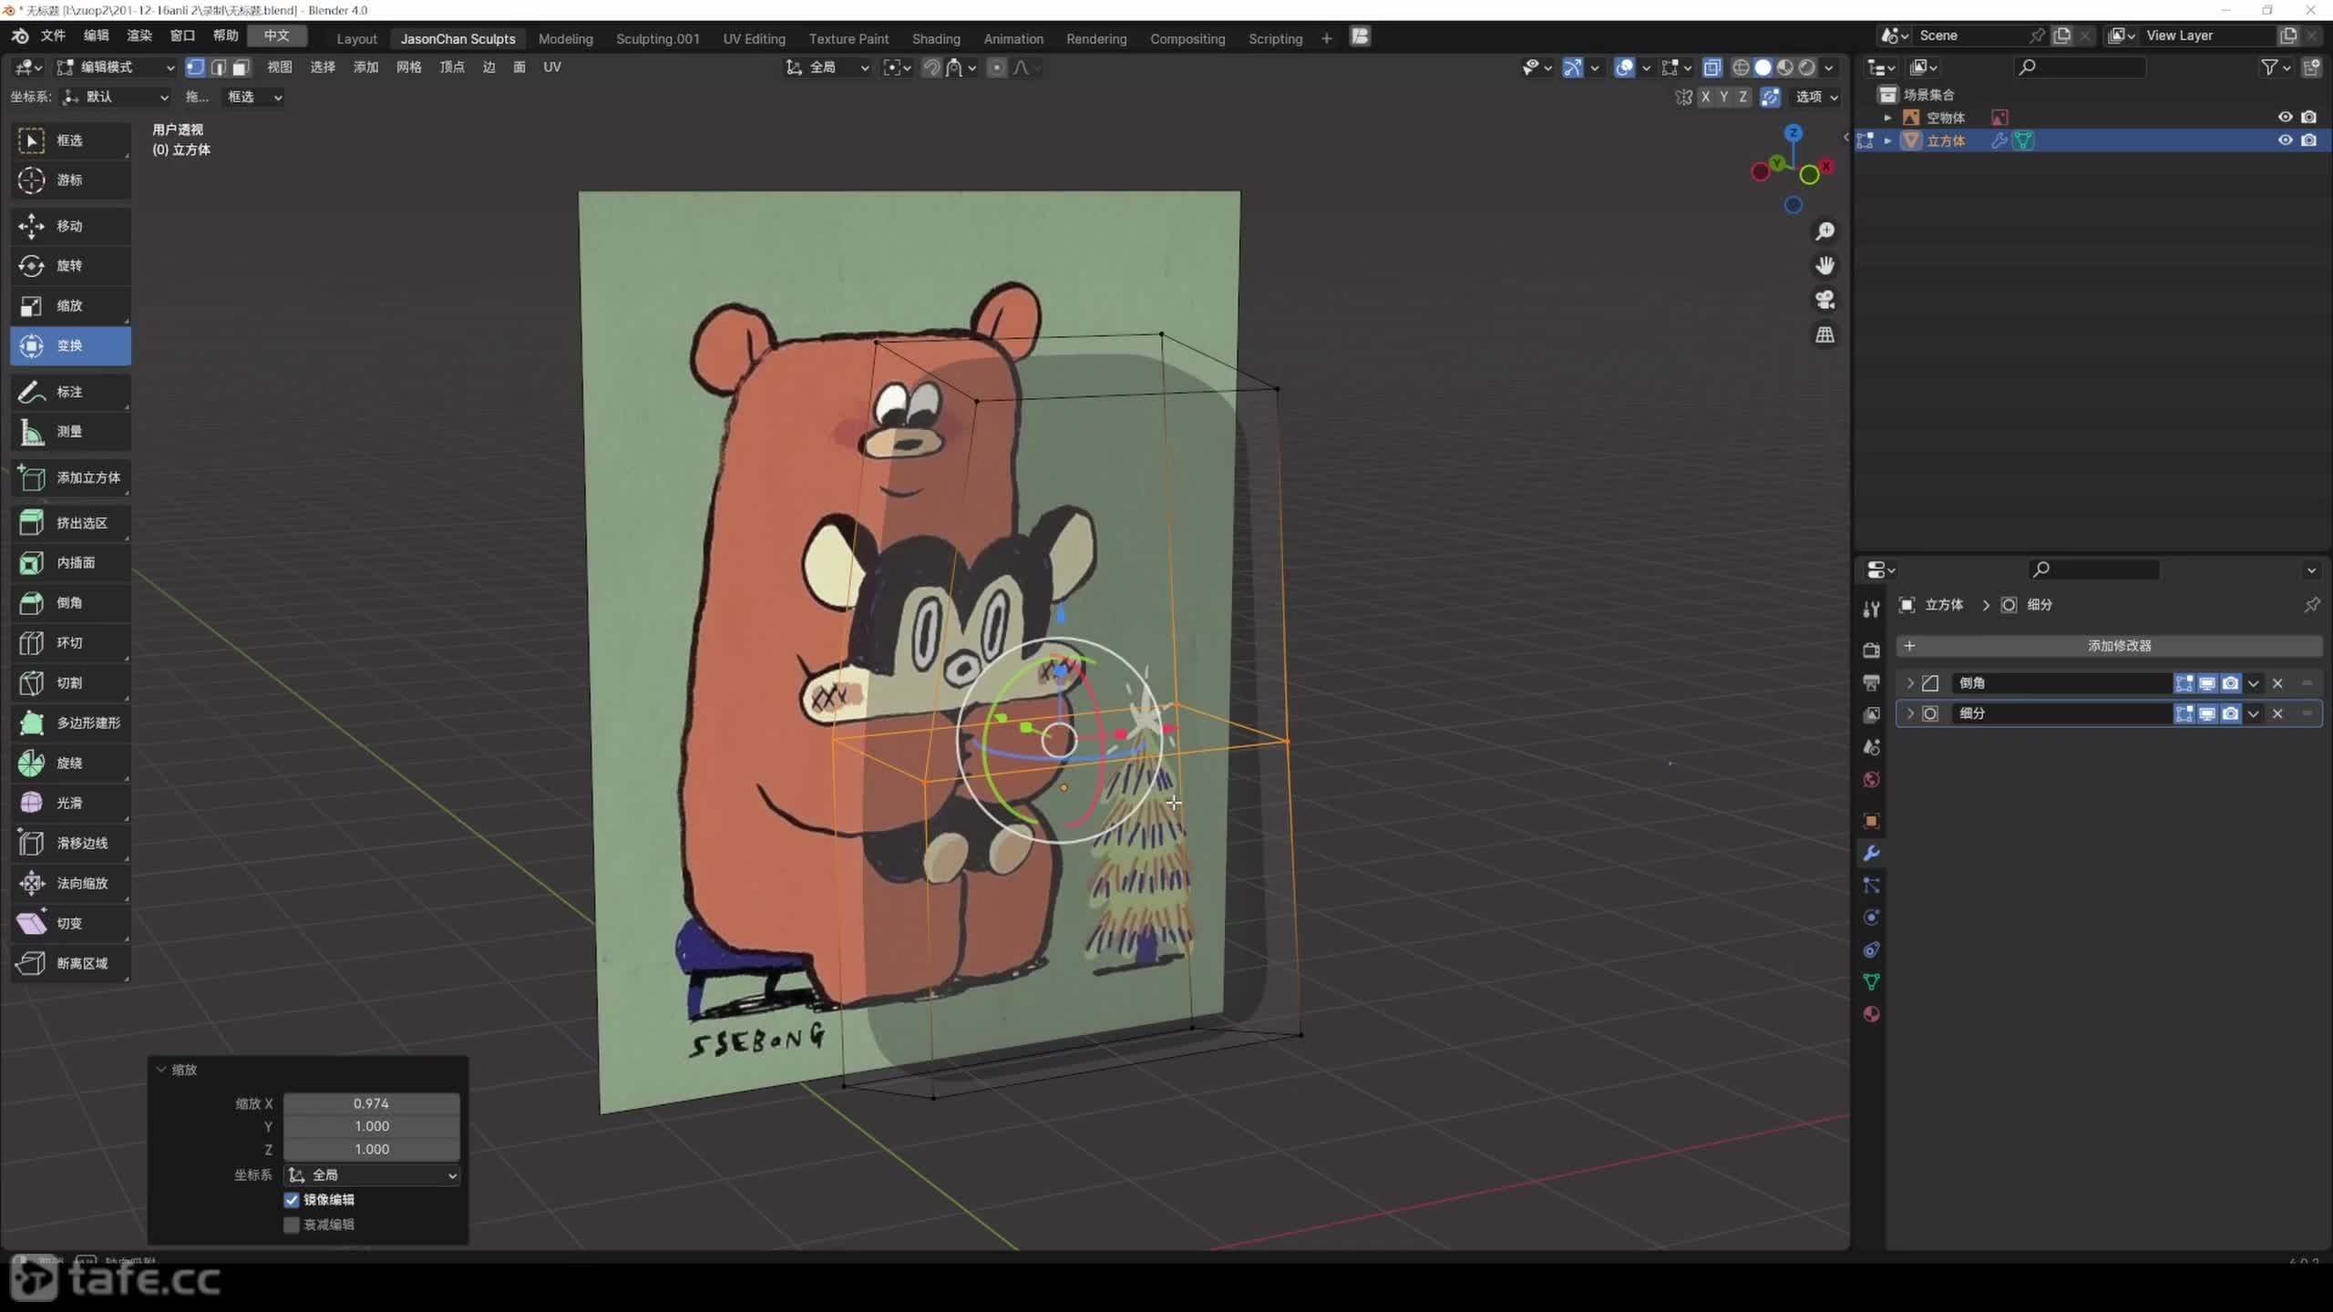Select the Scale (缩放) tool
The height and width of the screenshot is (1312, 2333).
(x=71, y=306)
